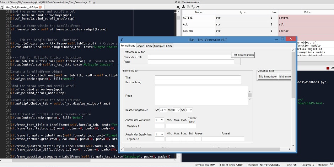Viewport: 334px width, 167px height.
Task: Click Ergebnis 1 Formel input field
Action: [x=223, y=139]
